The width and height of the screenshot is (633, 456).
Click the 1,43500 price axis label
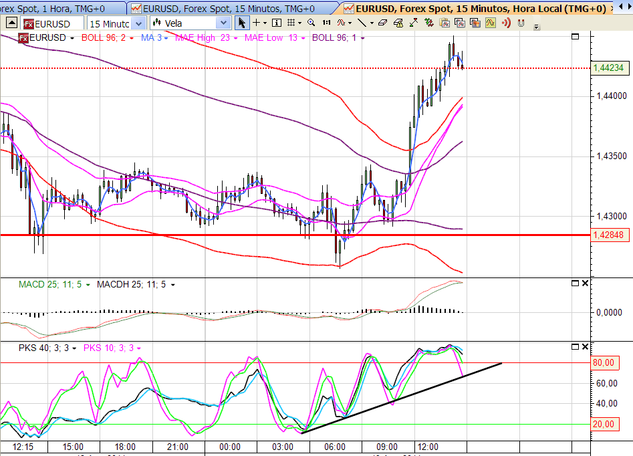(612, 156)
